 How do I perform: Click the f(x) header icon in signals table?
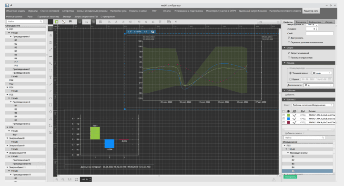pyautogui.click(x=303, y=111)
